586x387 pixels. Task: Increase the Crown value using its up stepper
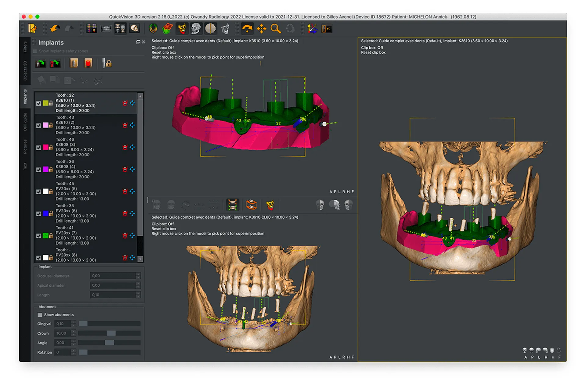pos(74,331)
